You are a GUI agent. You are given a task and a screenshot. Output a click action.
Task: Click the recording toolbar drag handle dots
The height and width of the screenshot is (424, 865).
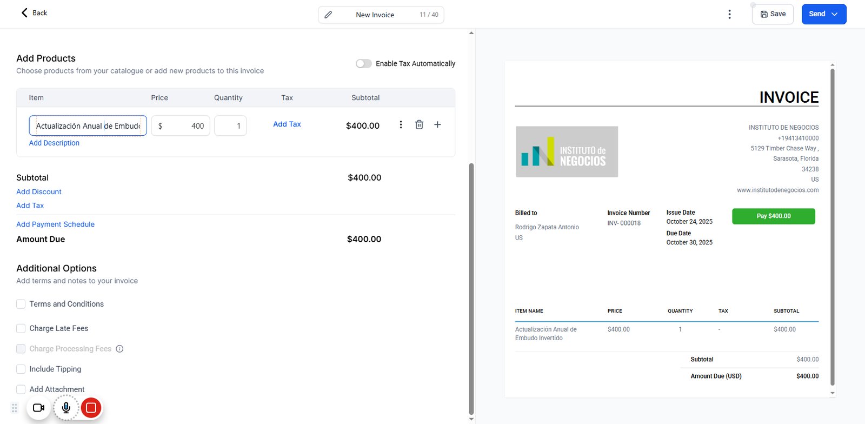click(x=15, y=408)
